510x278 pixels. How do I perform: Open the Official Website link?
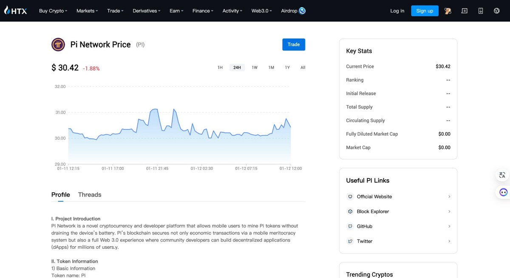point(374,197)
